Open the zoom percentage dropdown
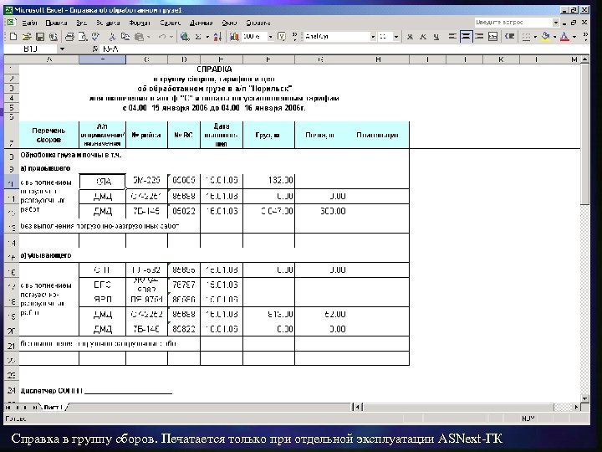The height and width of the screenshot is (452, 602). pos(270,37)
